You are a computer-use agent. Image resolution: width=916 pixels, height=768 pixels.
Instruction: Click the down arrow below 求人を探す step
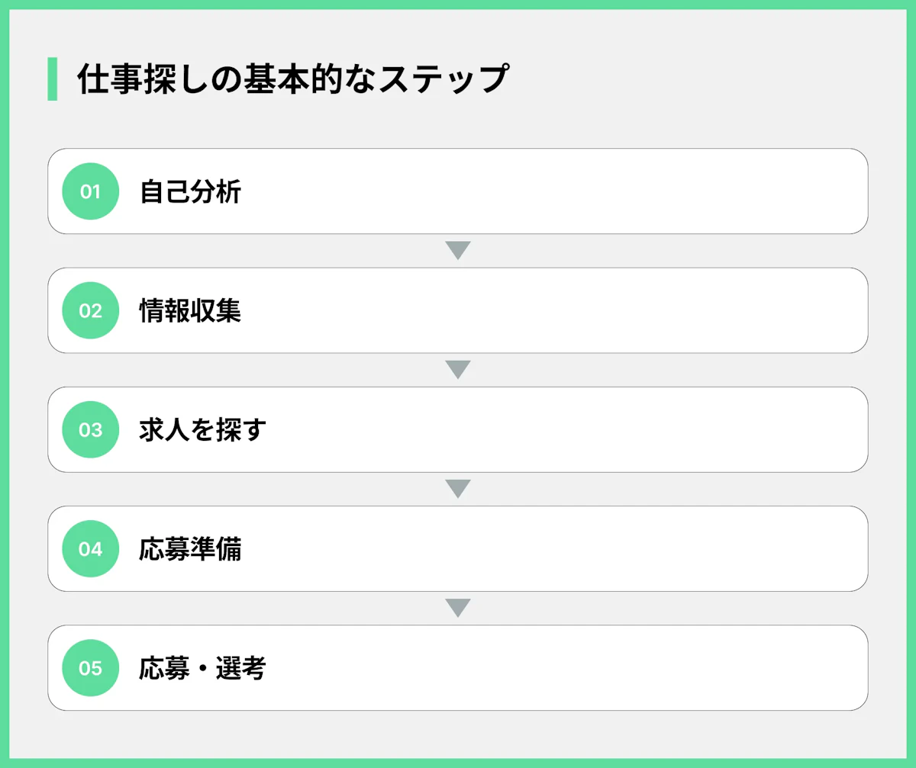457,489
